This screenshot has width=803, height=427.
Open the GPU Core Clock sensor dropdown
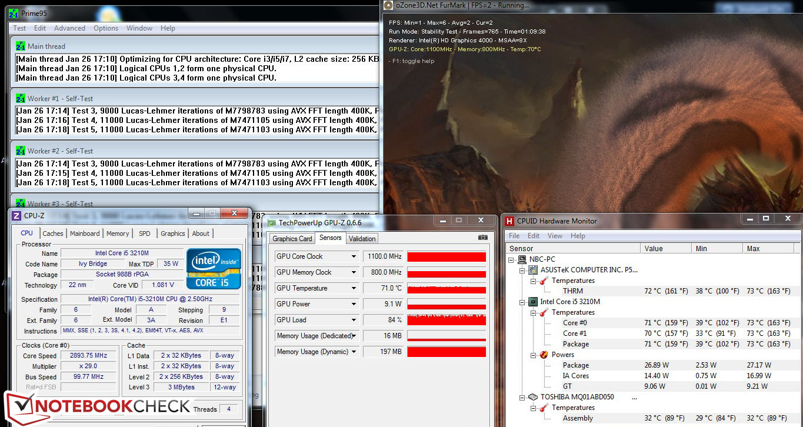(354, 256)
